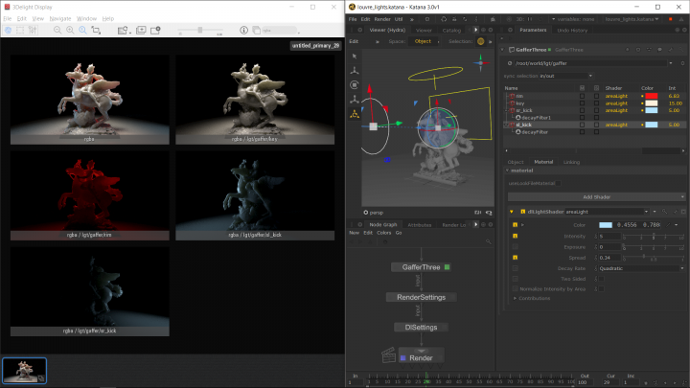Click the red color swatch of rim light

(651, 97)
